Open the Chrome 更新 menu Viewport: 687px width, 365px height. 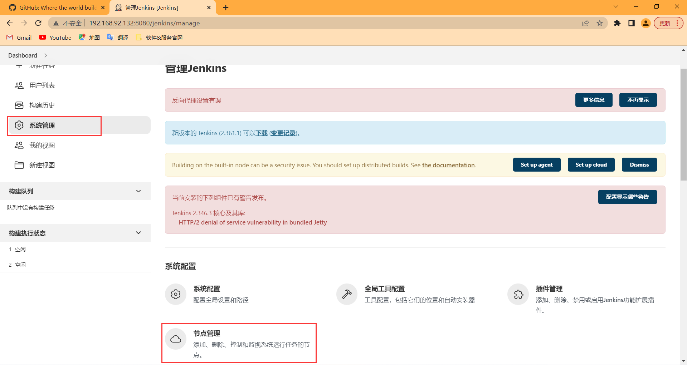(x=668, y=23)
